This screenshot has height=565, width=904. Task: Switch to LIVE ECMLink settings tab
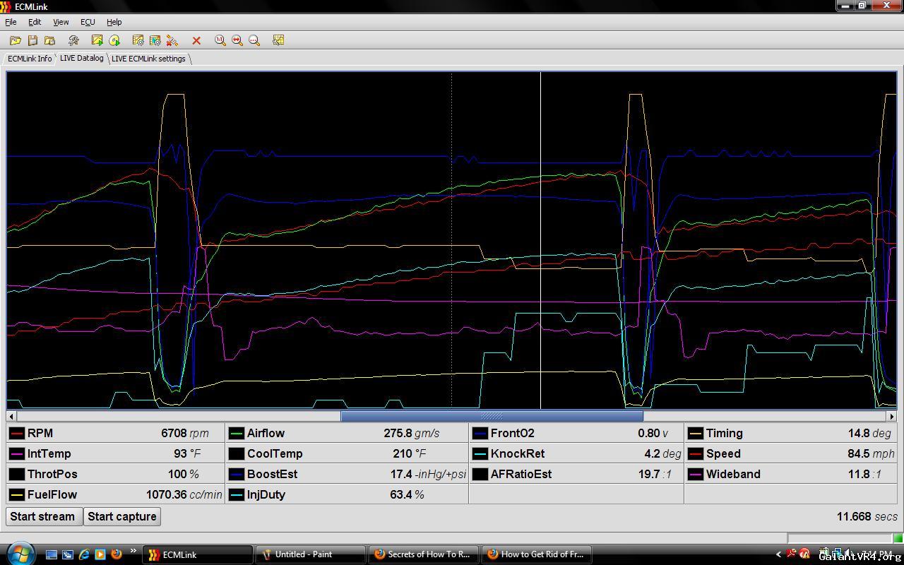tap(148, 59)
